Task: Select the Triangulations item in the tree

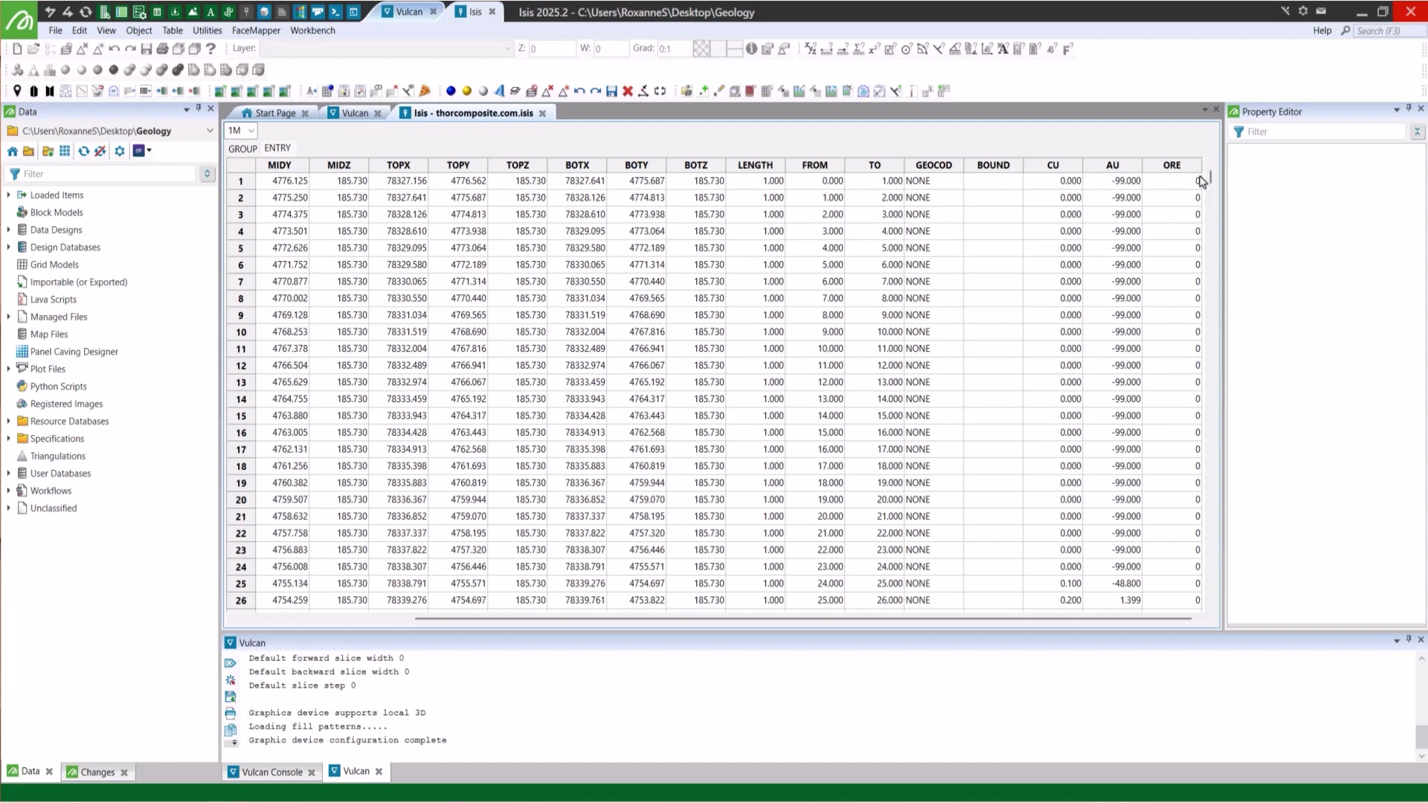Action: (x=57, y=456)
